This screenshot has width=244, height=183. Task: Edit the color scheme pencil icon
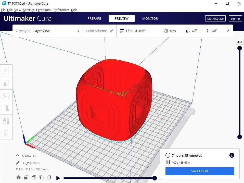pos(112,31)
